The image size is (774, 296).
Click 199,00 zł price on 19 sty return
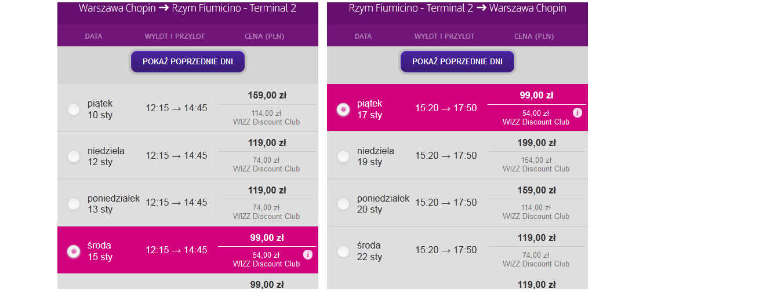tap(537, 143)
